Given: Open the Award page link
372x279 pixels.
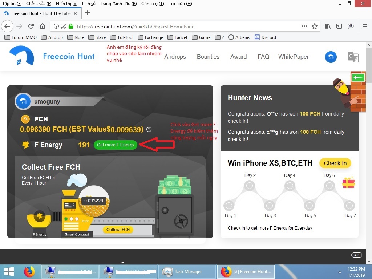Looking at the screenshot, I should pyautogui.click(x=238, y=57).
